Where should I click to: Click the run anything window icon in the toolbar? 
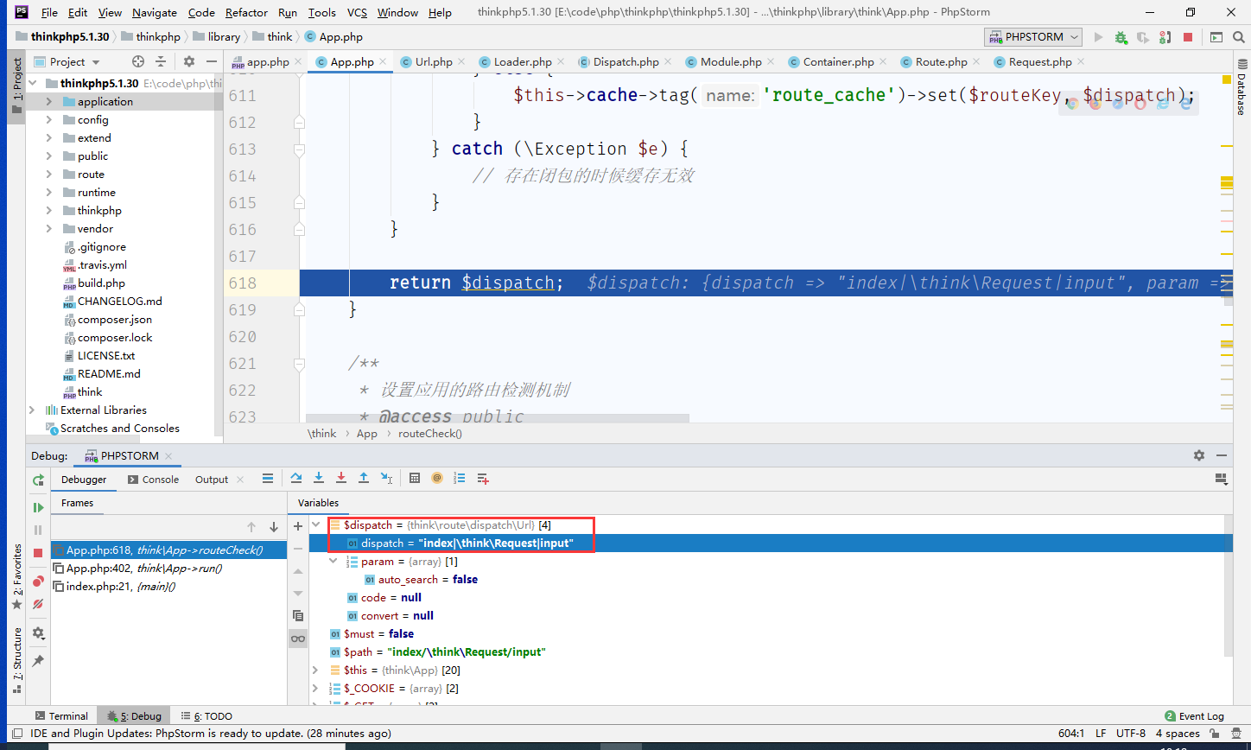tap(1216, 37)
